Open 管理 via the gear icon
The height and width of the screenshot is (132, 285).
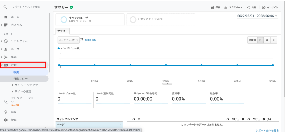[x=6, y=120]
